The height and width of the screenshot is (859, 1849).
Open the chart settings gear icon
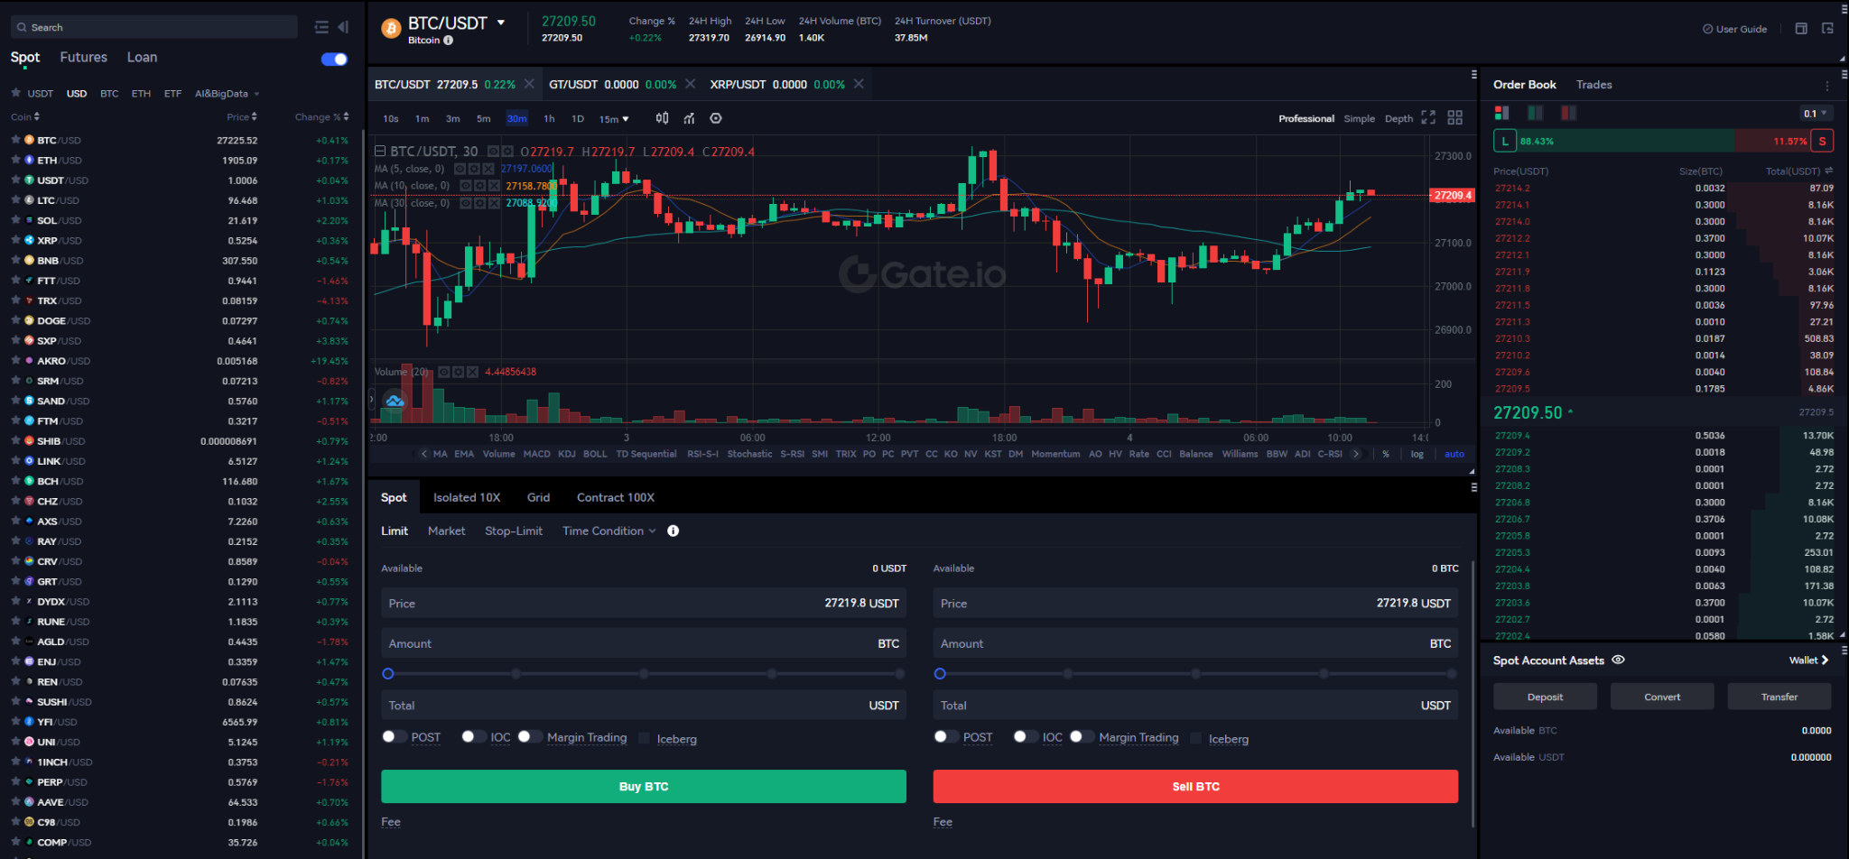tap(717, 118)
